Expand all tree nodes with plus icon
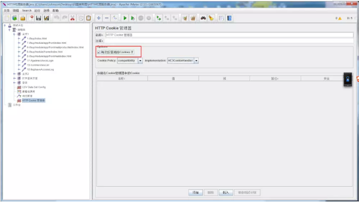Viewport: 359px width, 203px height. [99, 18]
